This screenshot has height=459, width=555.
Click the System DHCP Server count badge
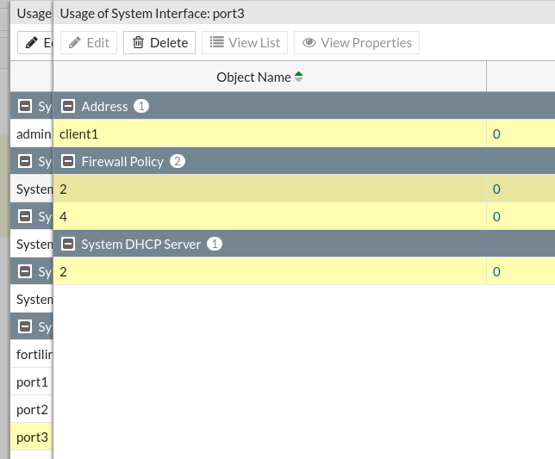(215, 245)
